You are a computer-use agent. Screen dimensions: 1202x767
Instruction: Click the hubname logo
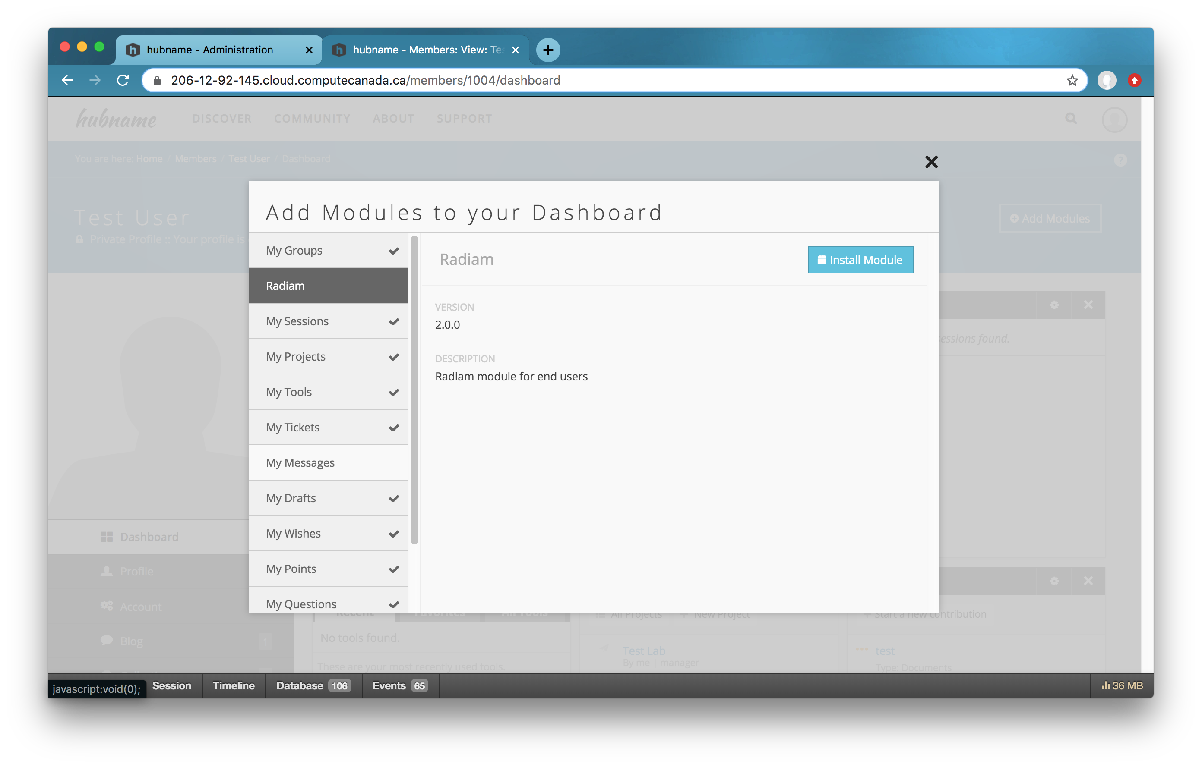116,119
